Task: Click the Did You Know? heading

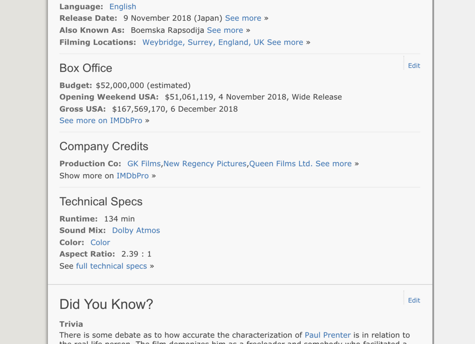Action: point(106,304)
